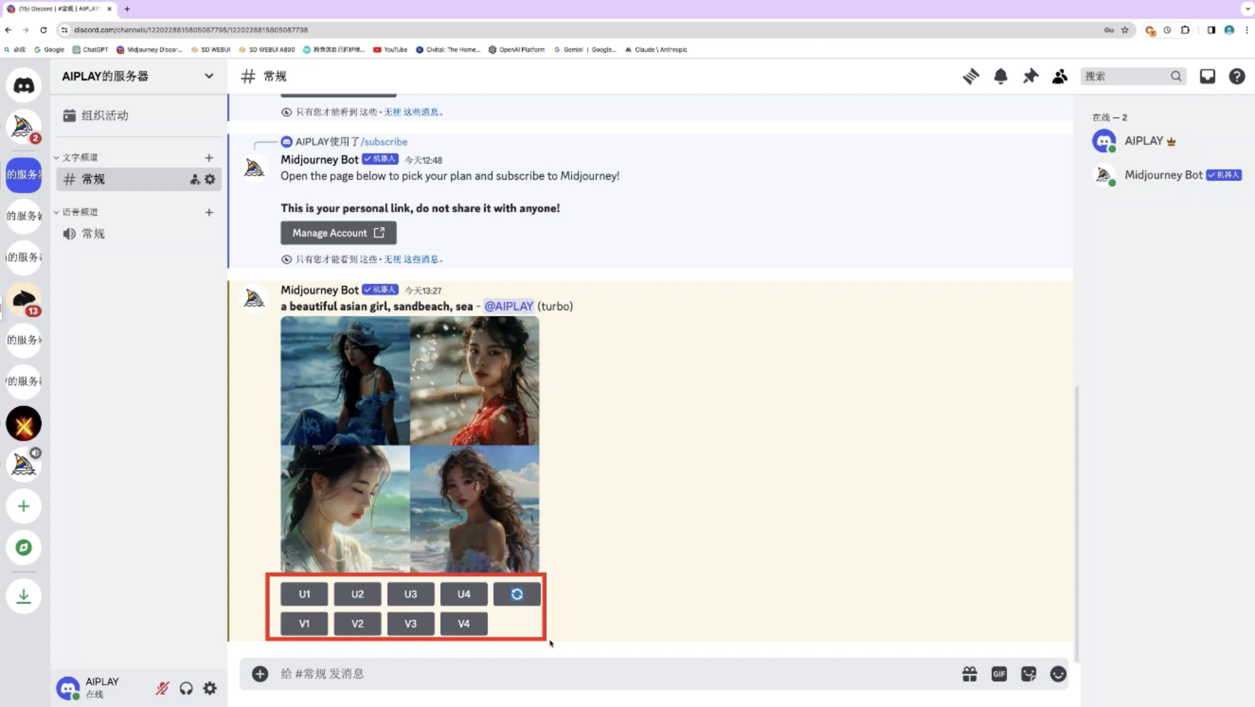Open the server icon with 13 badge
This screenshot has height=707, width=1255.
[23, 300]
